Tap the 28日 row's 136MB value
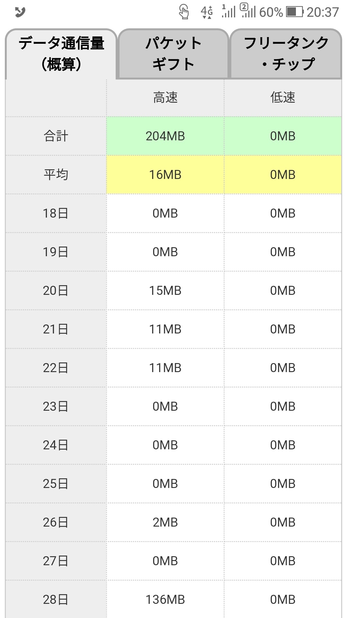Viewport: 347px width, 618px height. (x=165, y=600)
